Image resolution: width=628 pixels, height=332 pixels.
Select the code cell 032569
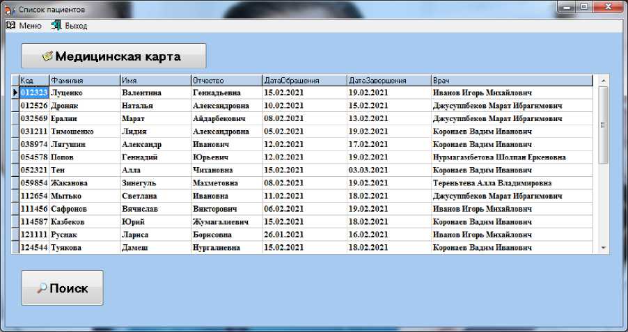(x=34, y=118)
